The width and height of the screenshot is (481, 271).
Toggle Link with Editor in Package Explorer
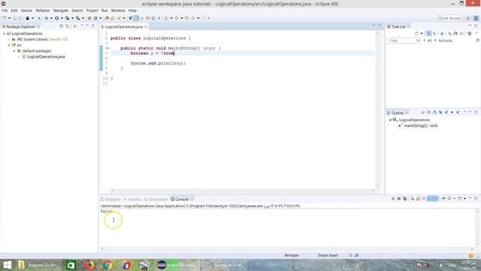click(x=67, y=26)
